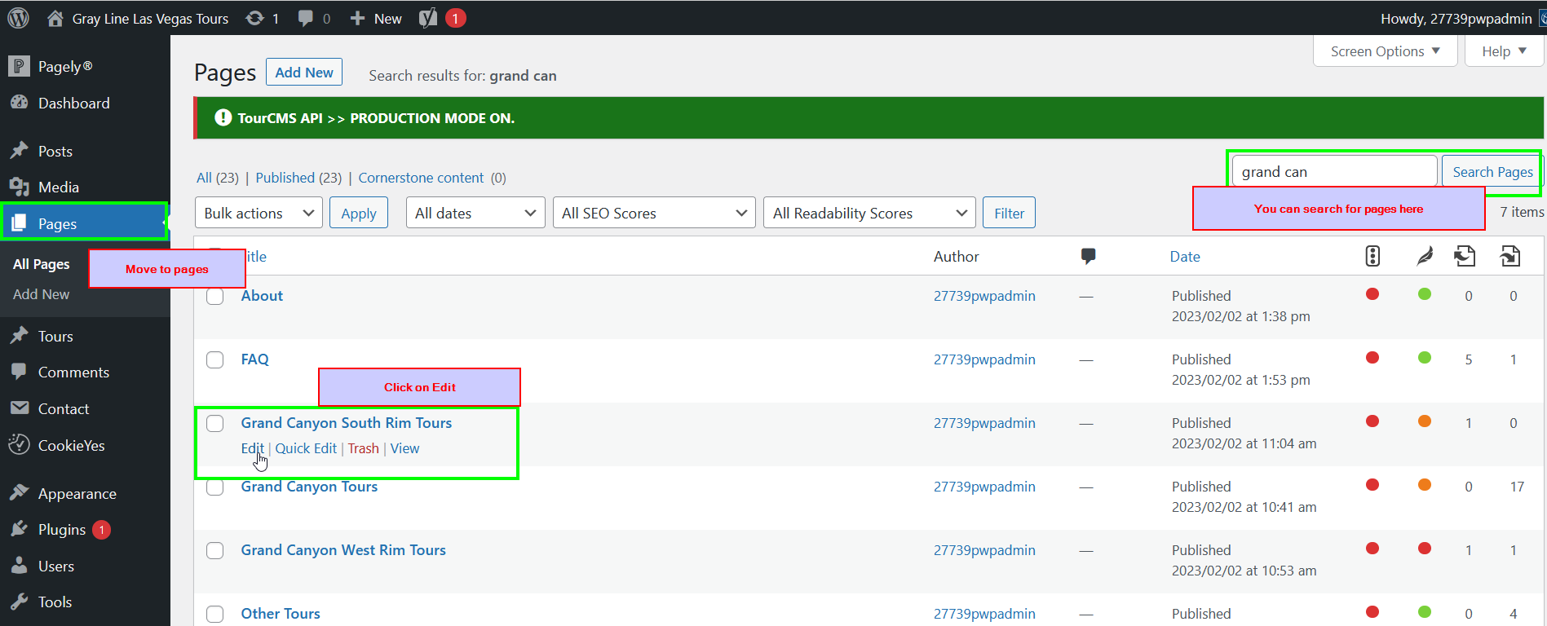Open Yoast SEO admin bar icon
This screenshot has height=626, width=1547.
click(428, 18)
